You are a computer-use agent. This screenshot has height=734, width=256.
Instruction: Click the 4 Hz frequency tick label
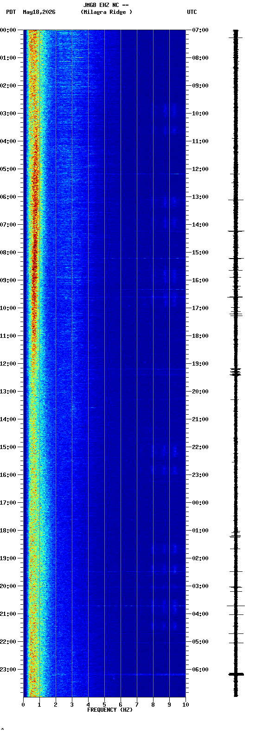pos(88,705)
